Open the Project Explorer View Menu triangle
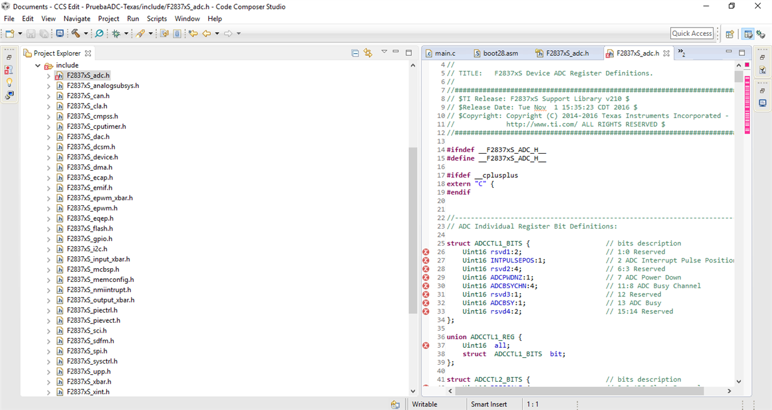Viewport: 772px width, 410px height. (384, 52)
